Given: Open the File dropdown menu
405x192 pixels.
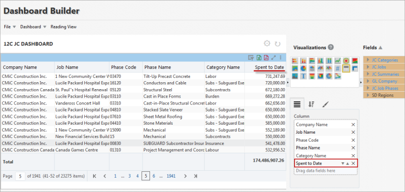Looking at the screenshot, I should pyautogui.click(x=10, y=27).
